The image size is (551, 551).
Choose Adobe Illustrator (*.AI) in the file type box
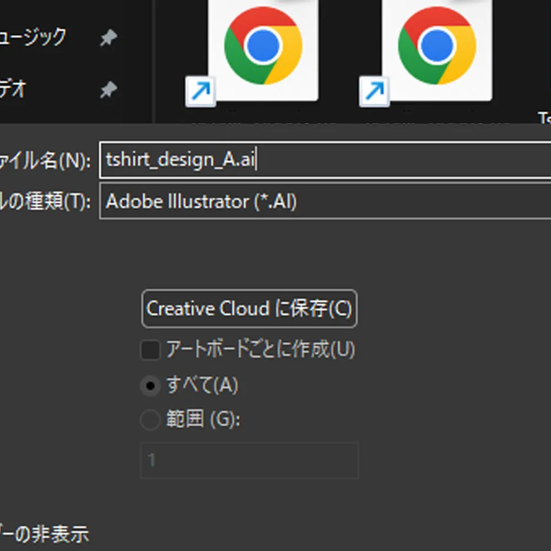point(204,201)
